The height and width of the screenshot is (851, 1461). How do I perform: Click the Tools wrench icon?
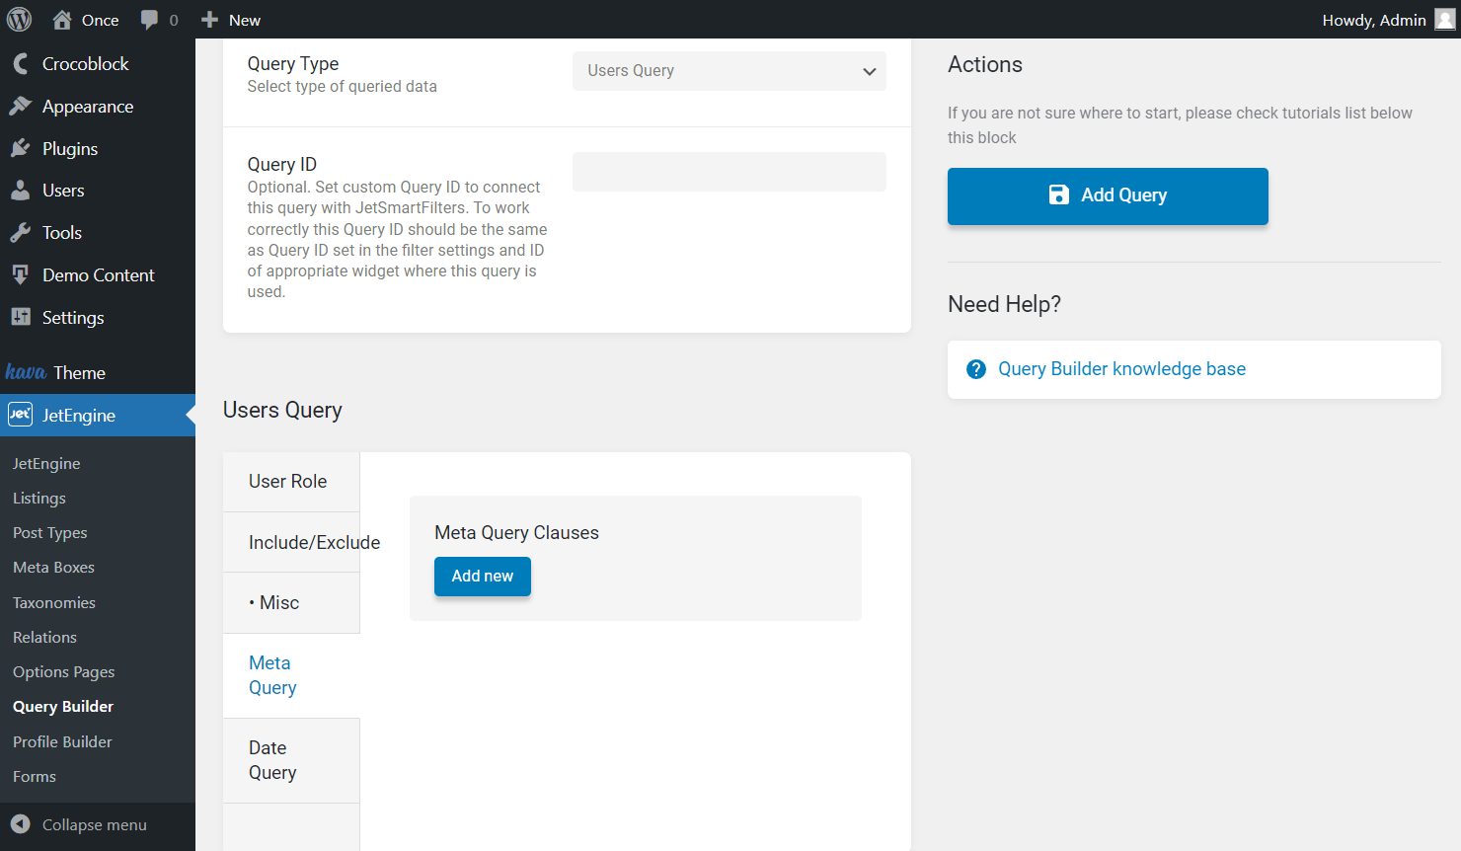[21, 233]
